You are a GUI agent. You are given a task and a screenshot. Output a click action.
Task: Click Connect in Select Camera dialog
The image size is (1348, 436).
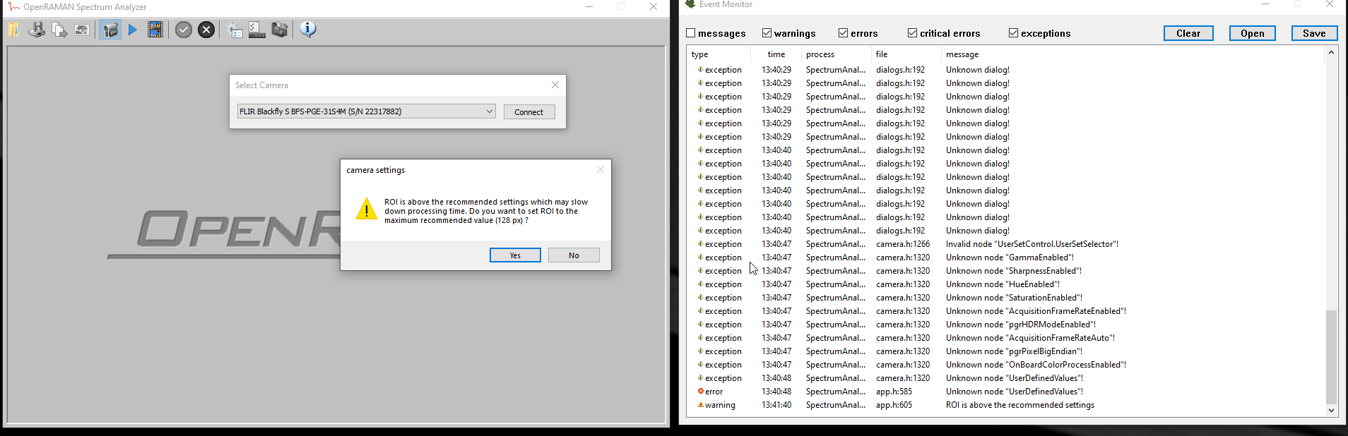click(528, 112)
